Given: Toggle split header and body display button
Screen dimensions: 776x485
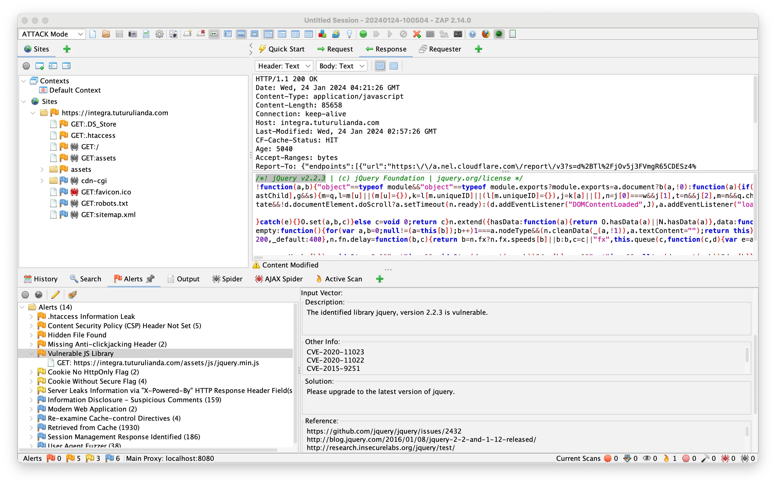Looking at the screenshot, I should [380, 66].
